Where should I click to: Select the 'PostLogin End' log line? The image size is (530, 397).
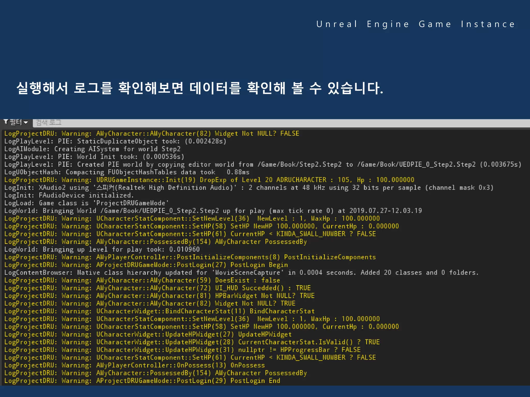142,381
